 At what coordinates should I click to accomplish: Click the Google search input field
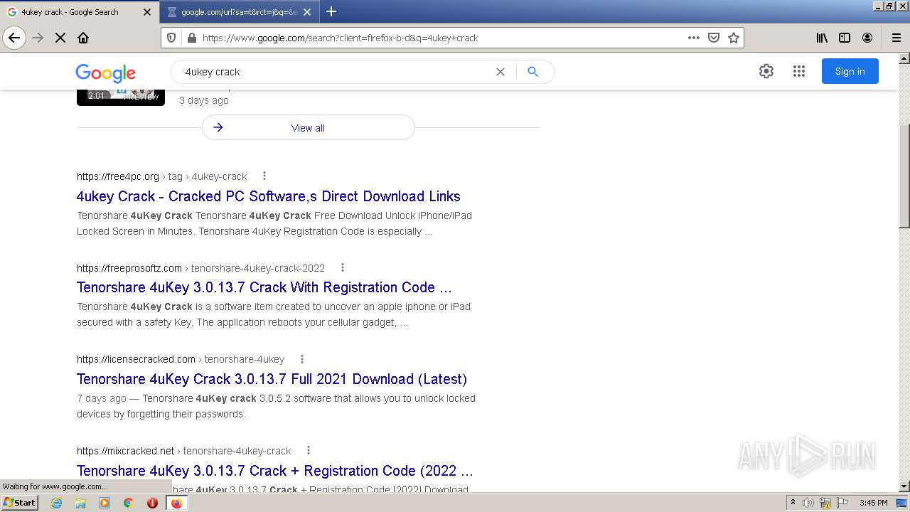(334, 72)
